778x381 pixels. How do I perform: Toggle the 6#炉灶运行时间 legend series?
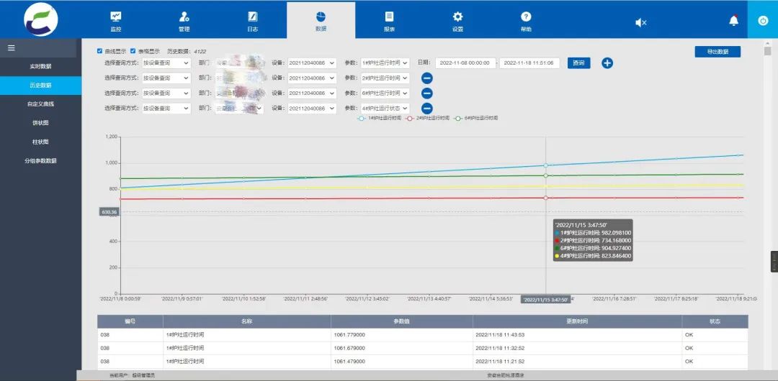pos(476,119)
